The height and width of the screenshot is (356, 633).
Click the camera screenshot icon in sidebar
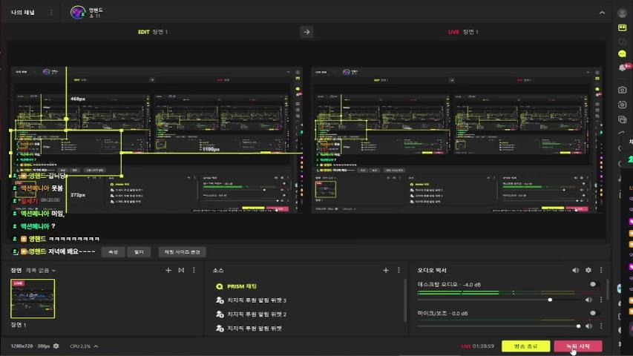pos(622,90)
